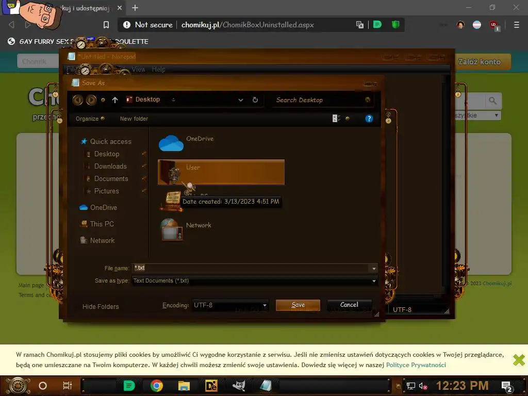Click the network tray icon
Viewport: 528px width, 396px height.
click(x=410, y=386)
